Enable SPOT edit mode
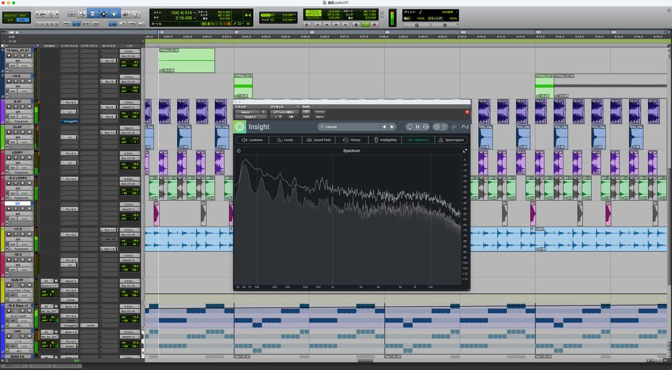672x370 pixels. coord(22,15)
